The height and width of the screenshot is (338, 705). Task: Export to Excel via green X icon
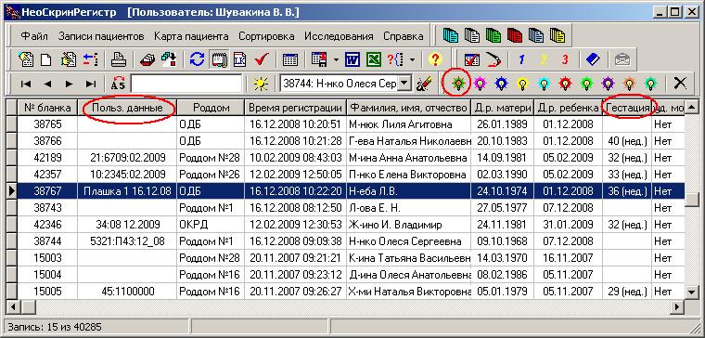point(373,59)
